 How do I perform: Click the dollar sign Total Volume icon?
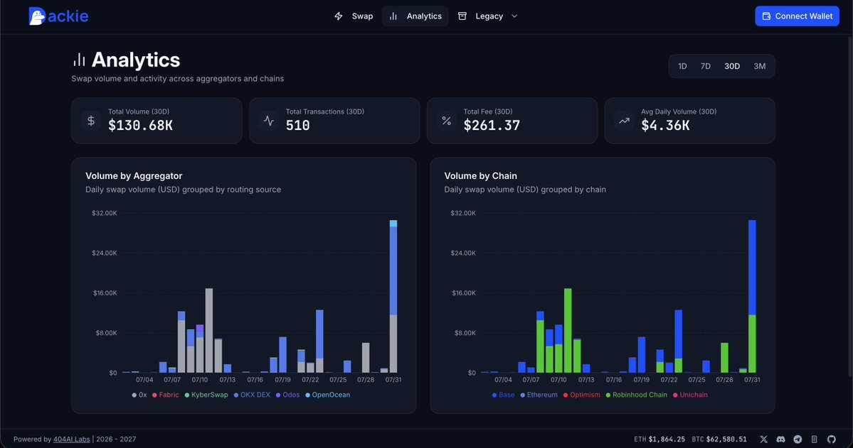(91, 121)
